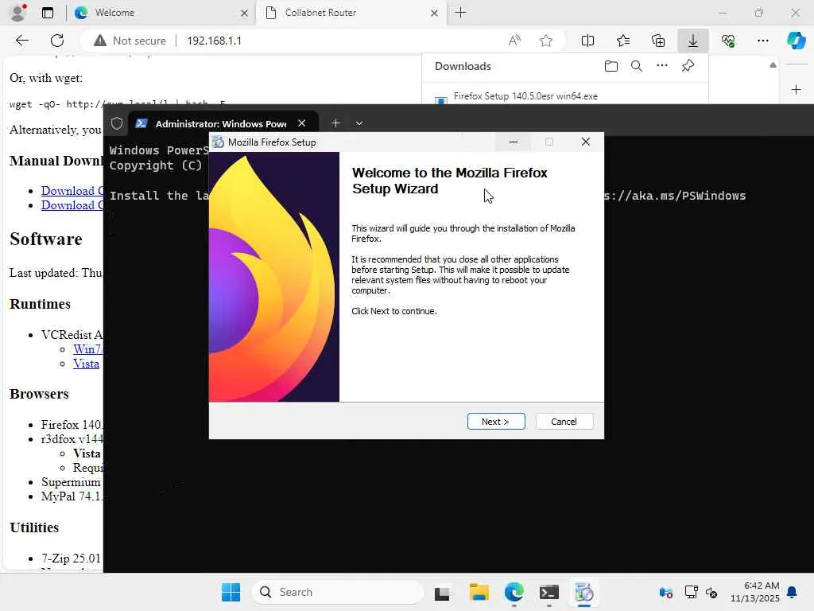This screenshot has width=814, height=611.
Task: Open the network tray icon
Action: [x=691, y=592]
